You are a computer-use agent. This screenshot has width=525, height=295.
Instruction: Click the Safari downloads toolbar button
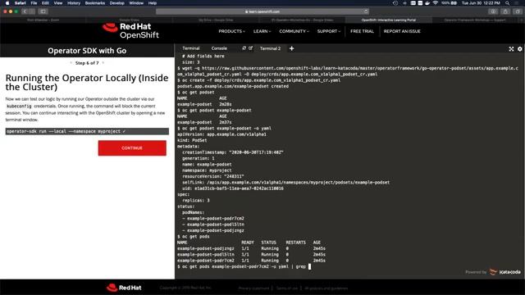point(493,11)
